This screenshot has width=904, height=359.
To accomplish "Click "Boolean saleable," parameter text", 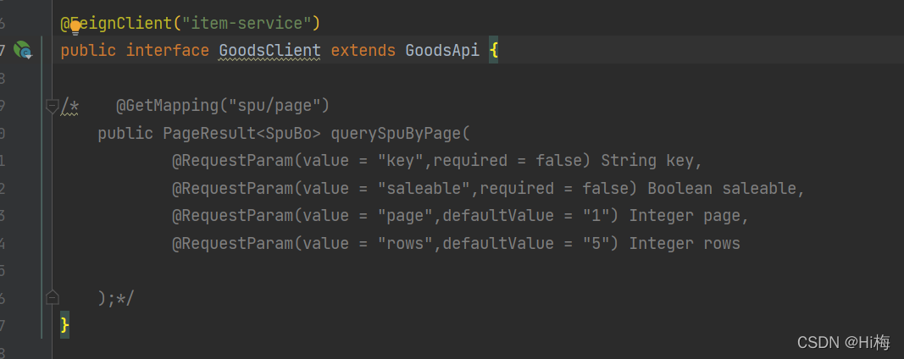I will [726, 189].
